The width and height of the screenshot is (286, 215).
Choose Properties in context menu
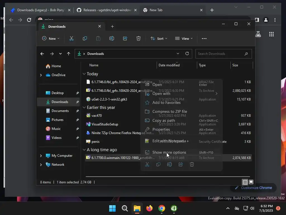pos(182,129)
